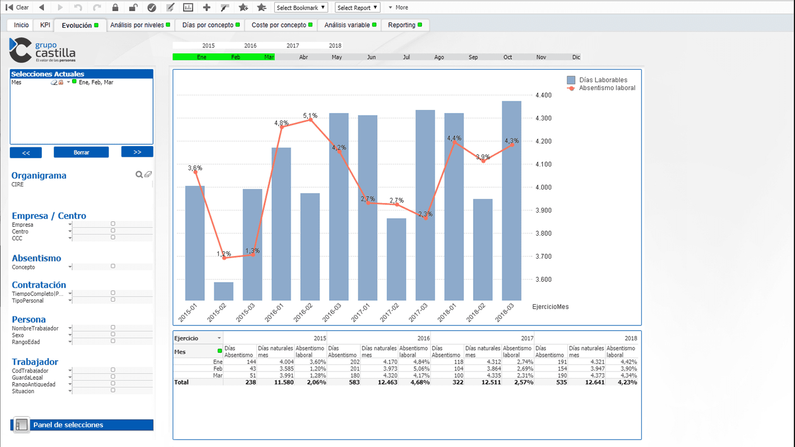Click the Borrar button to clear filters
Screen dimensions: 795x447
(x=81, y=152)
